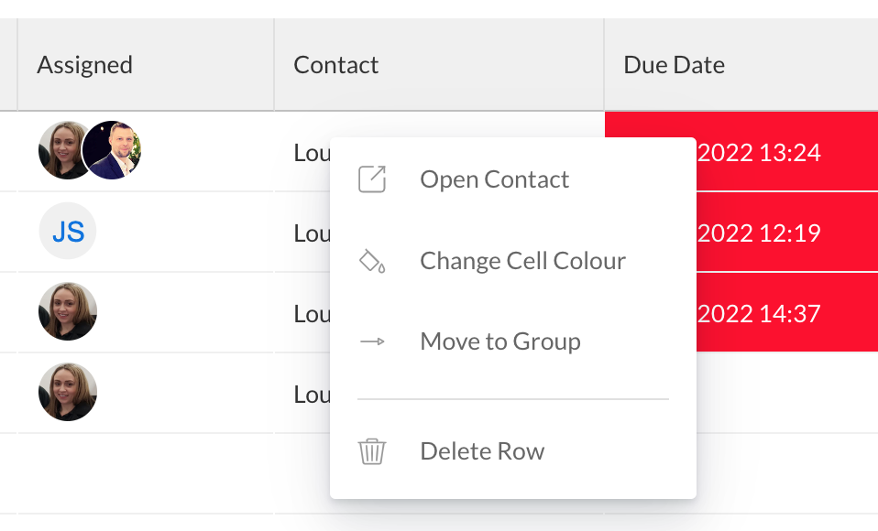Select Change Cell Colour in the menu
This screenshot has width=878, height=531.
pyautogui.click(x=521, y=260)
